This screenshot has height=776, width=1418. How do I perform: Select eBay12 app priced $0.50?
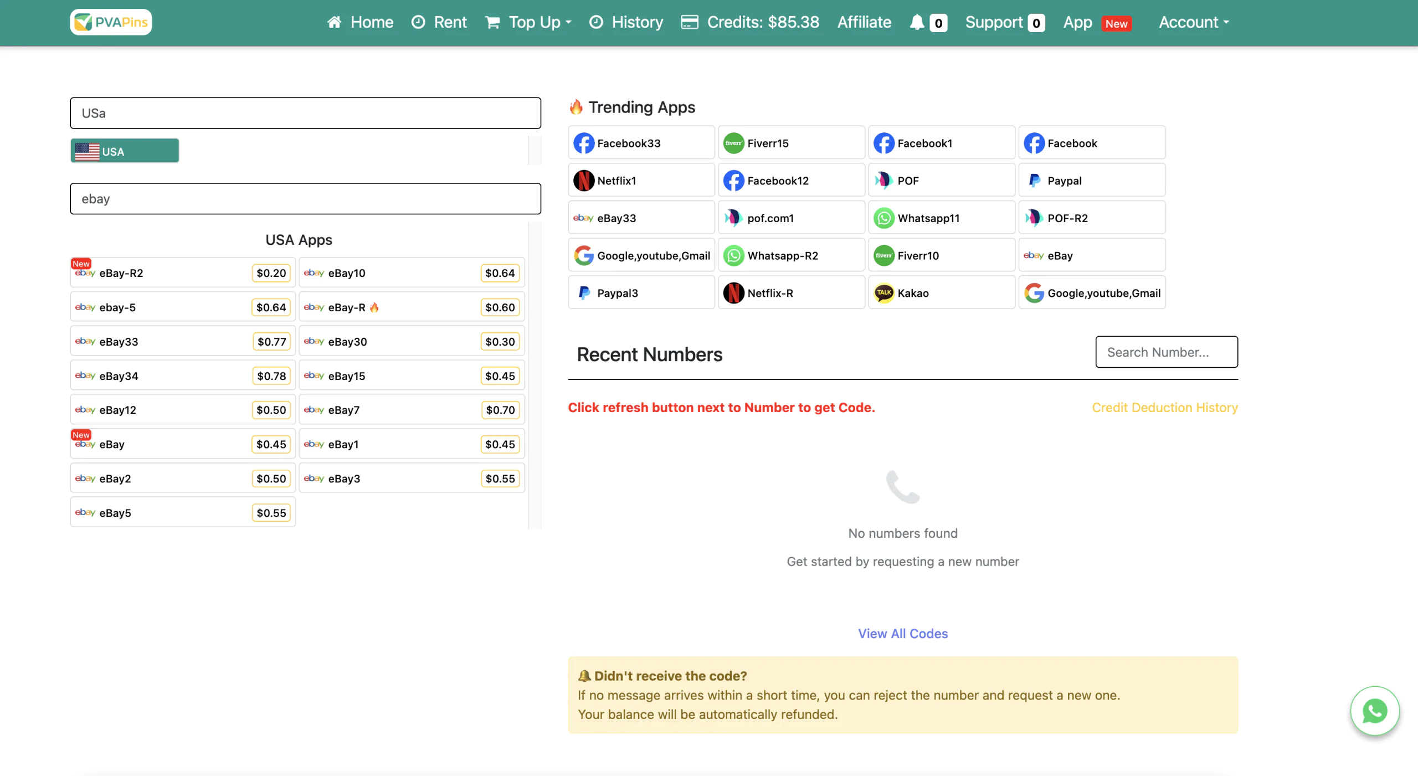coord(183,410)
